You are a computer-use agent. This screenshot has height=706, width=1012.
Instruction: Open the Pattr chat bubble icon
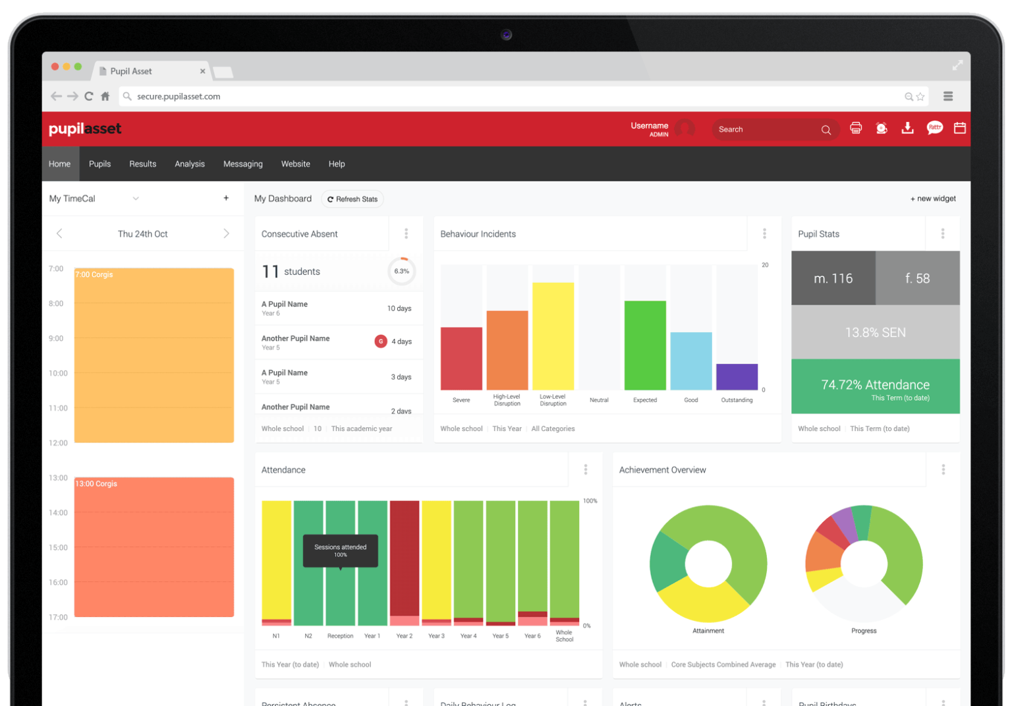coord(934,128)
